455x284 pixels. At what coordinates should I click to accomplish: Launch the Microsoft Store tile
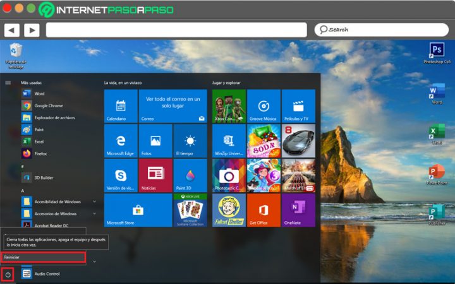[x=138, y=210]
